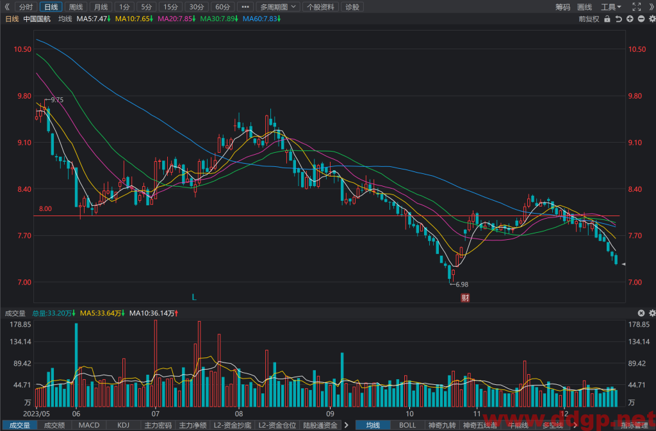Click 6.98 low price label
Viewport: 656px width, 431px height.
click(462, 285)
